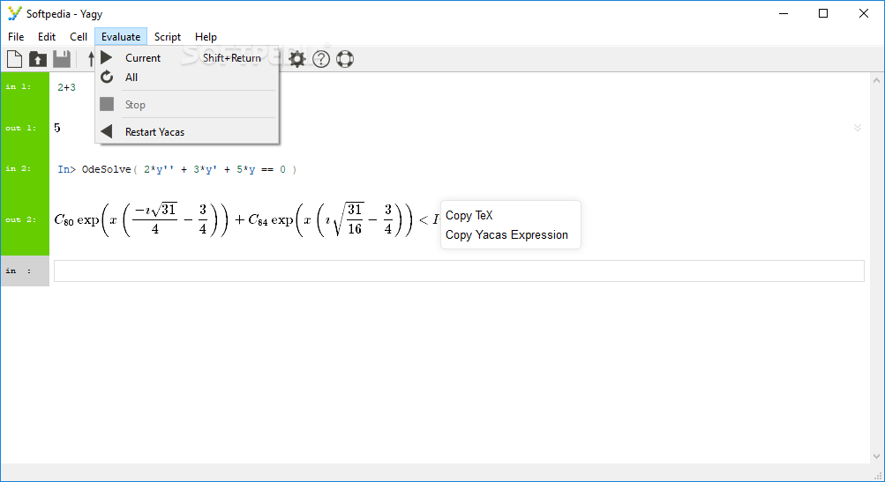Click the left arrow icon beside Restart Yacas
885x482 pixels.
pyautogui.click(x=106, y=131)
